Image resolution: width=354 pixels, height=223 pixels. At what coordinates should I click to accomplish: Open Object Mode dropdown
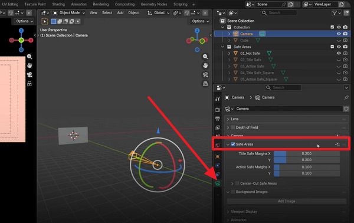(x=69, y=13)
